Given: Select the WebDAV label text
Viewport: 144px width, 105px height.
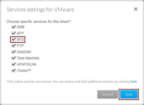Looking at the screenshot, I should tap(24, 52).
